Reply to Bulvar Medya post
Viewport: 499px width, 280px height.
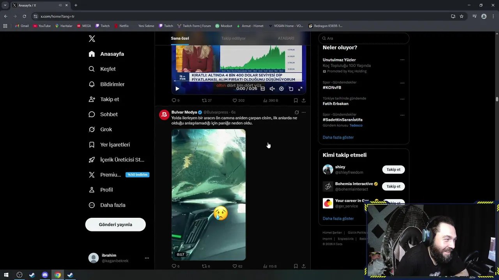pos(175,266)
